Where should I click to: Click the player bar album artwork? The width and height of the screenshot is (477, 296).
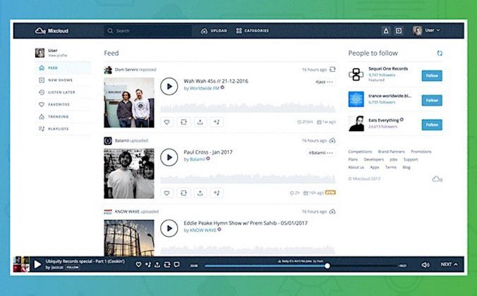[x=21, y=264]
